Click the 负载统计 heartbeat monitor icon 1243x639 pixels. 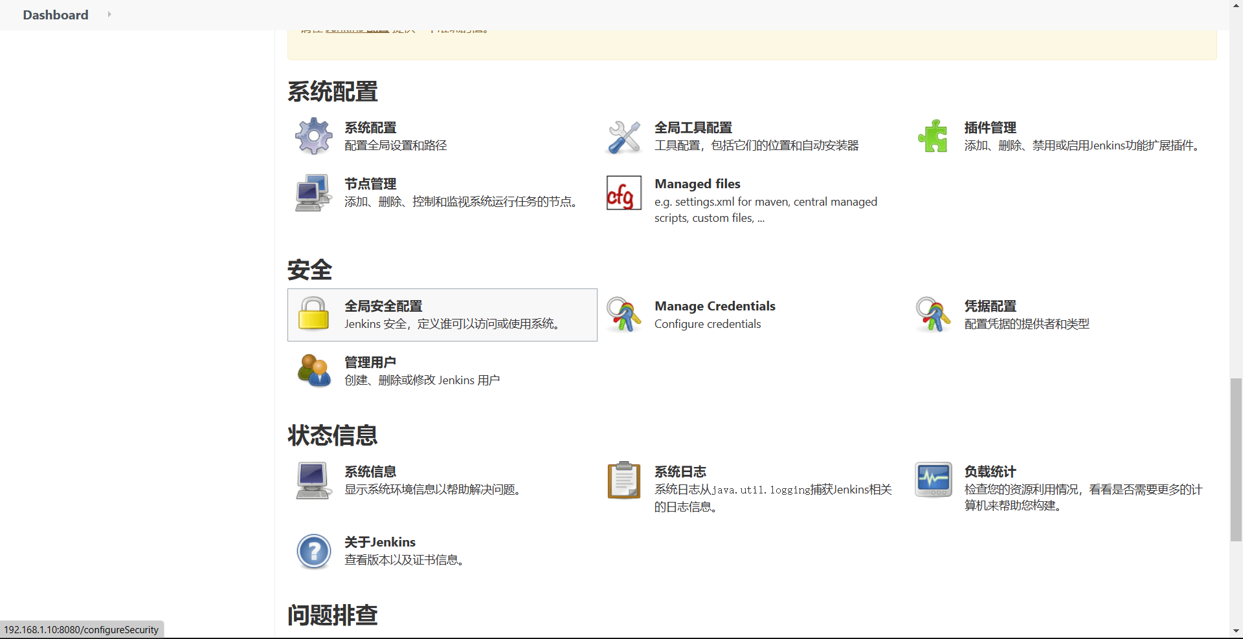click(934, 479)
